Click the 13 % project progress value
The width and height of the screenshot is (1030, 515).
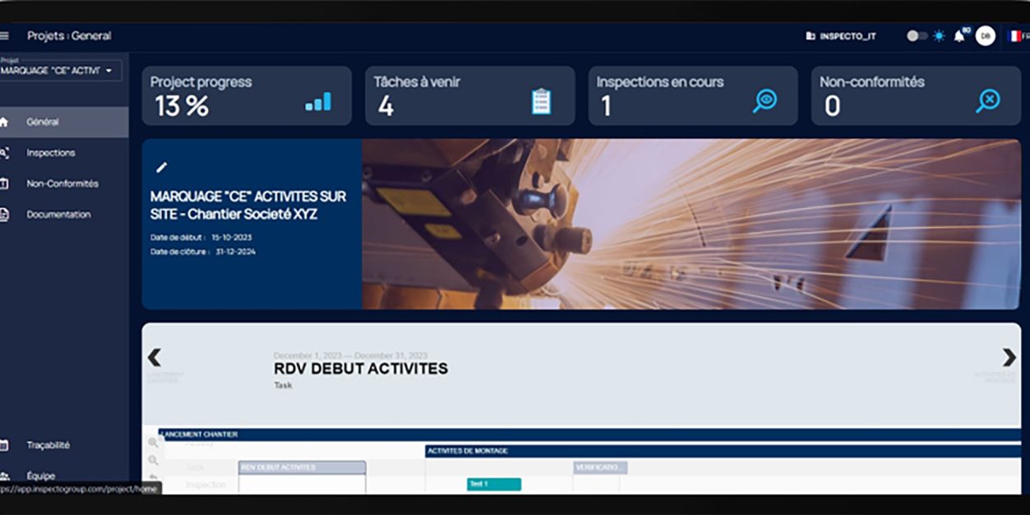pos(182,106)
